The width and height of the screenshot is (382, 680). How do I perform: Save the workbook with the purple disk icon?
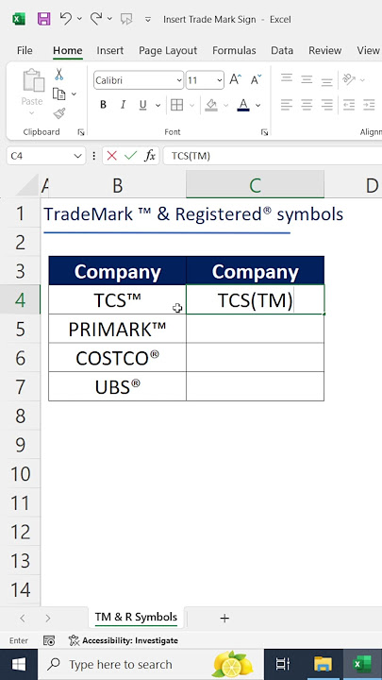point(43,19)
